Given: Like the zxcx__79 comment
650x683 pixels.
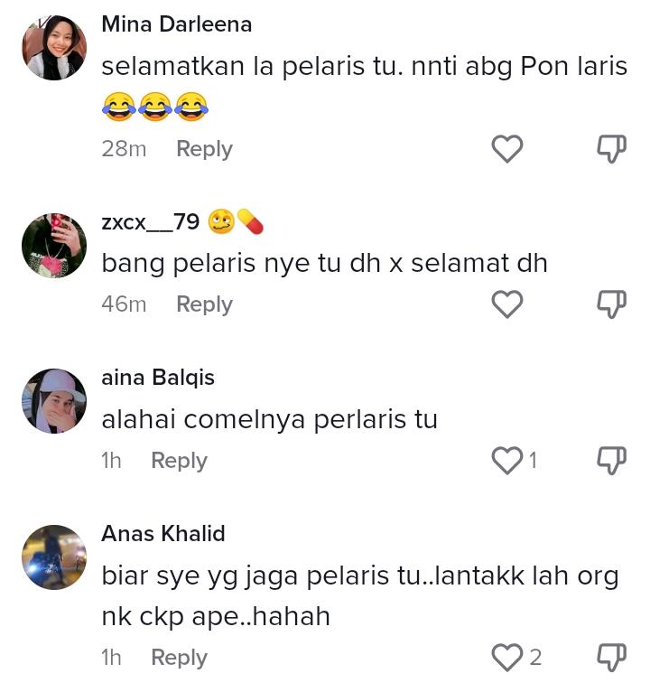Looking at the screenshot, I should coord(507,304).
